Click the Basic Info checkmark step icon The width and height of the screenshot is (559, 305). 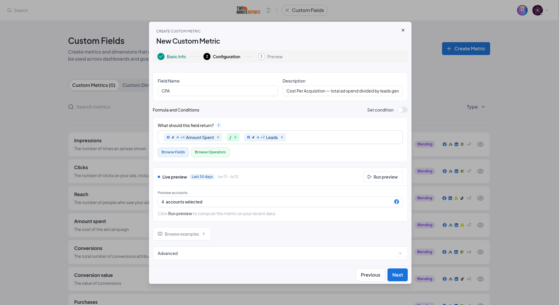[x=161, y=56]
